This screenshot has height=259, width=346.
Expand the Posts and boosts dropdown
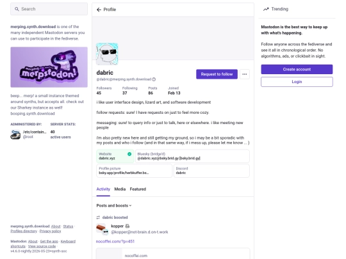114,205
